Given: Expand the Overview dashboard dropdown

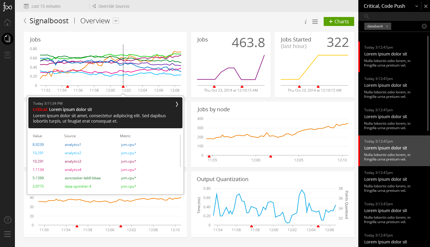Looking at the screenshot, I should [x=116, y=21].
